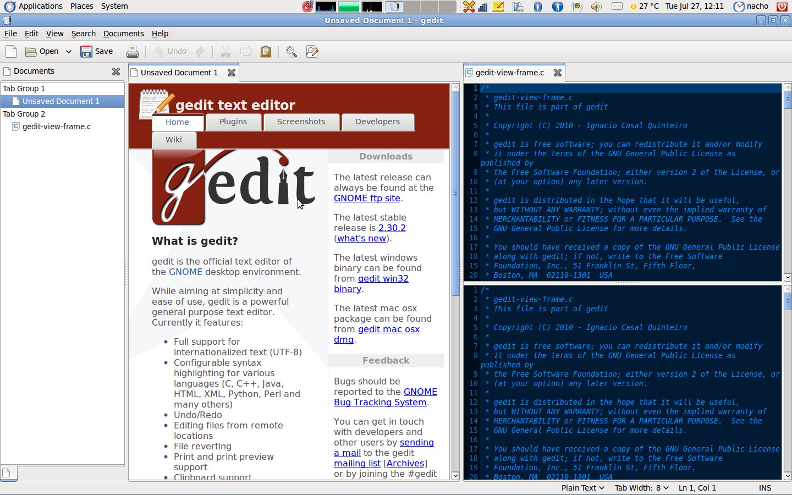Image resolution: width=792 pixels, height=495 pixels.
Task: Save the current document
Action: 97,52
